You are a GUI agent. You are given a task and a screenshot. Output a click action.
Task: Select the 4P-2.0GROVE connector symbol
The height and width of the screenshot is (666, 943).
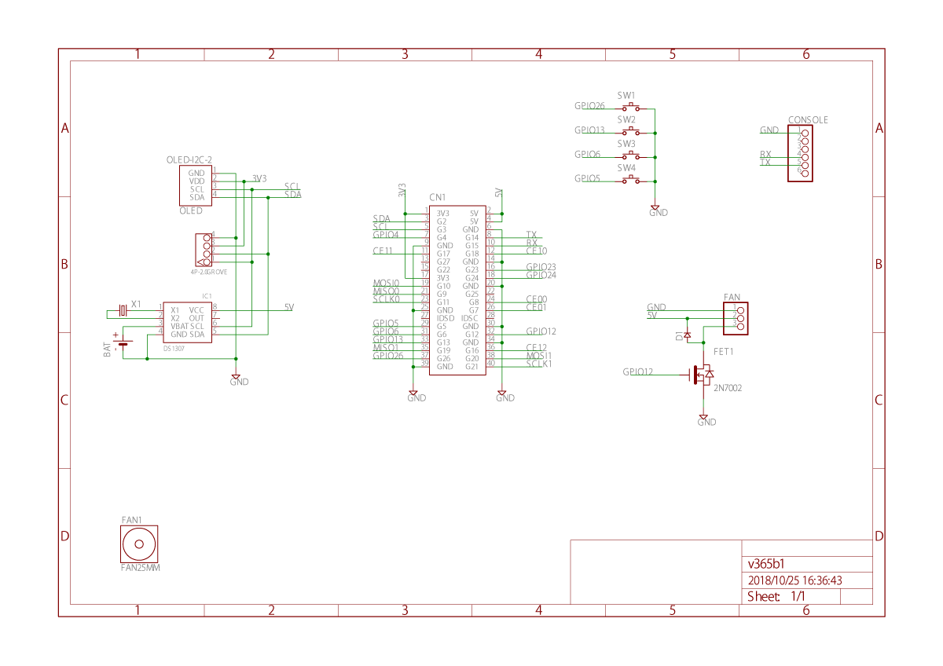click(204, 250)
